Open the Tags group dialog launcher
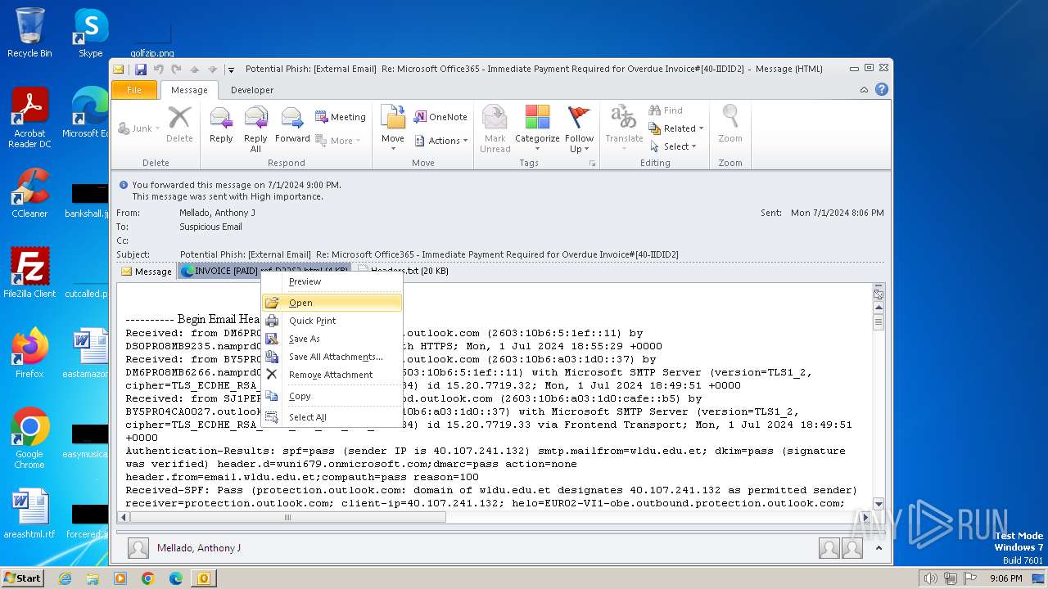This screenshot has width=1048, height=589. (592, 164)
